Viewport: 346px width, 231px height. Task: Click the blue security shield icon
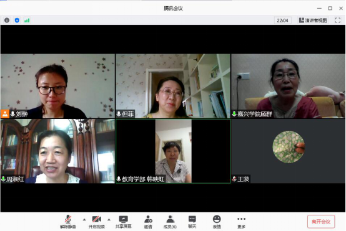click(17, 21)
